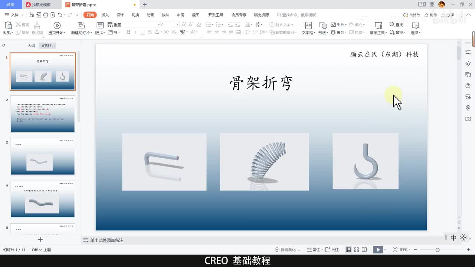Click the Select (选择) cursor icon
The height and width of the screenshot is (267, 475).
pos(415,25)
